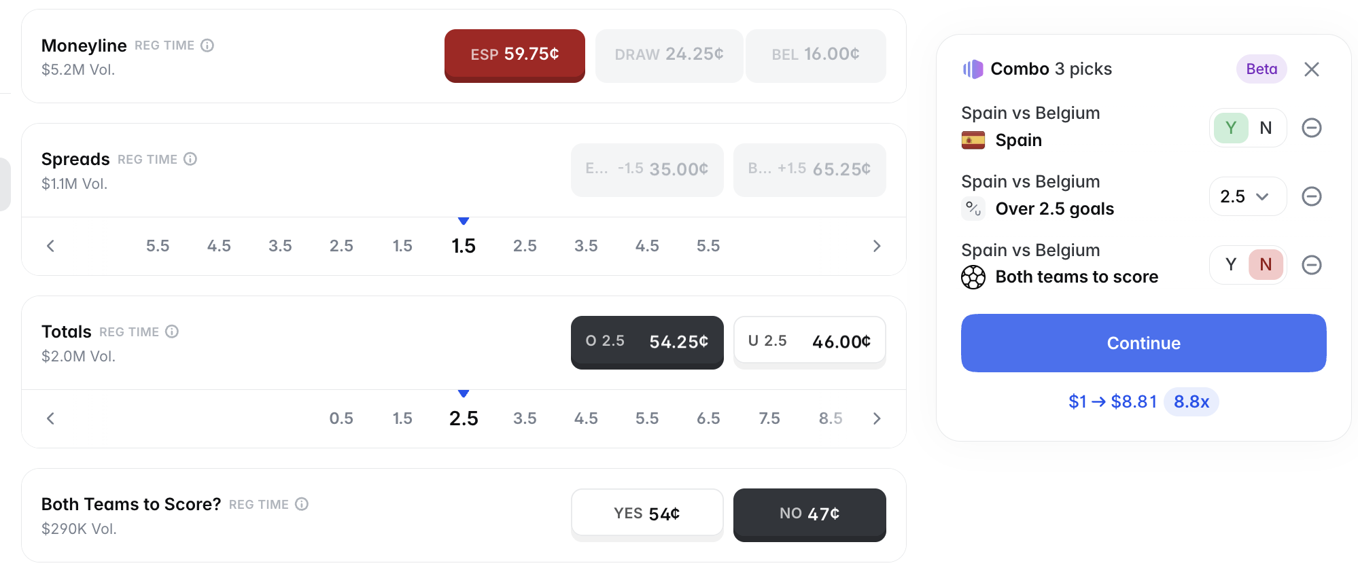
Task: Select the 3.5 line in Totals
Action: click(x=525, y=418)
